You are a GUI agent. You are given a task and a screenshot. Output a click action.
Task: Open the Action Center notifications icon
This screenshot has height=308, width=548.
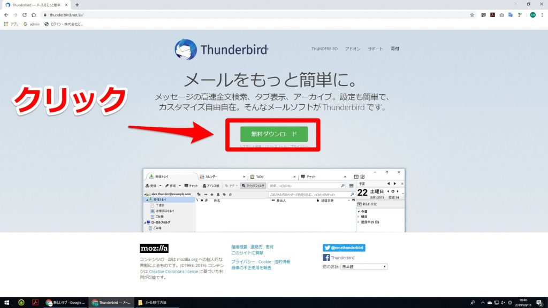point(539,303)
